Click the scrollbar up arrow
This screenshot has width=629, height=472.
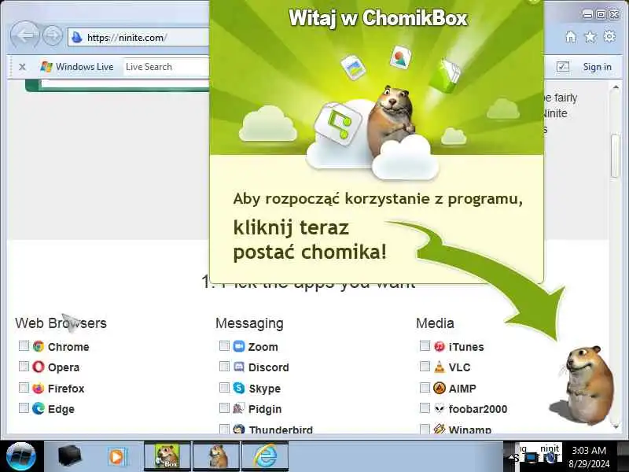tap(615, 87)
